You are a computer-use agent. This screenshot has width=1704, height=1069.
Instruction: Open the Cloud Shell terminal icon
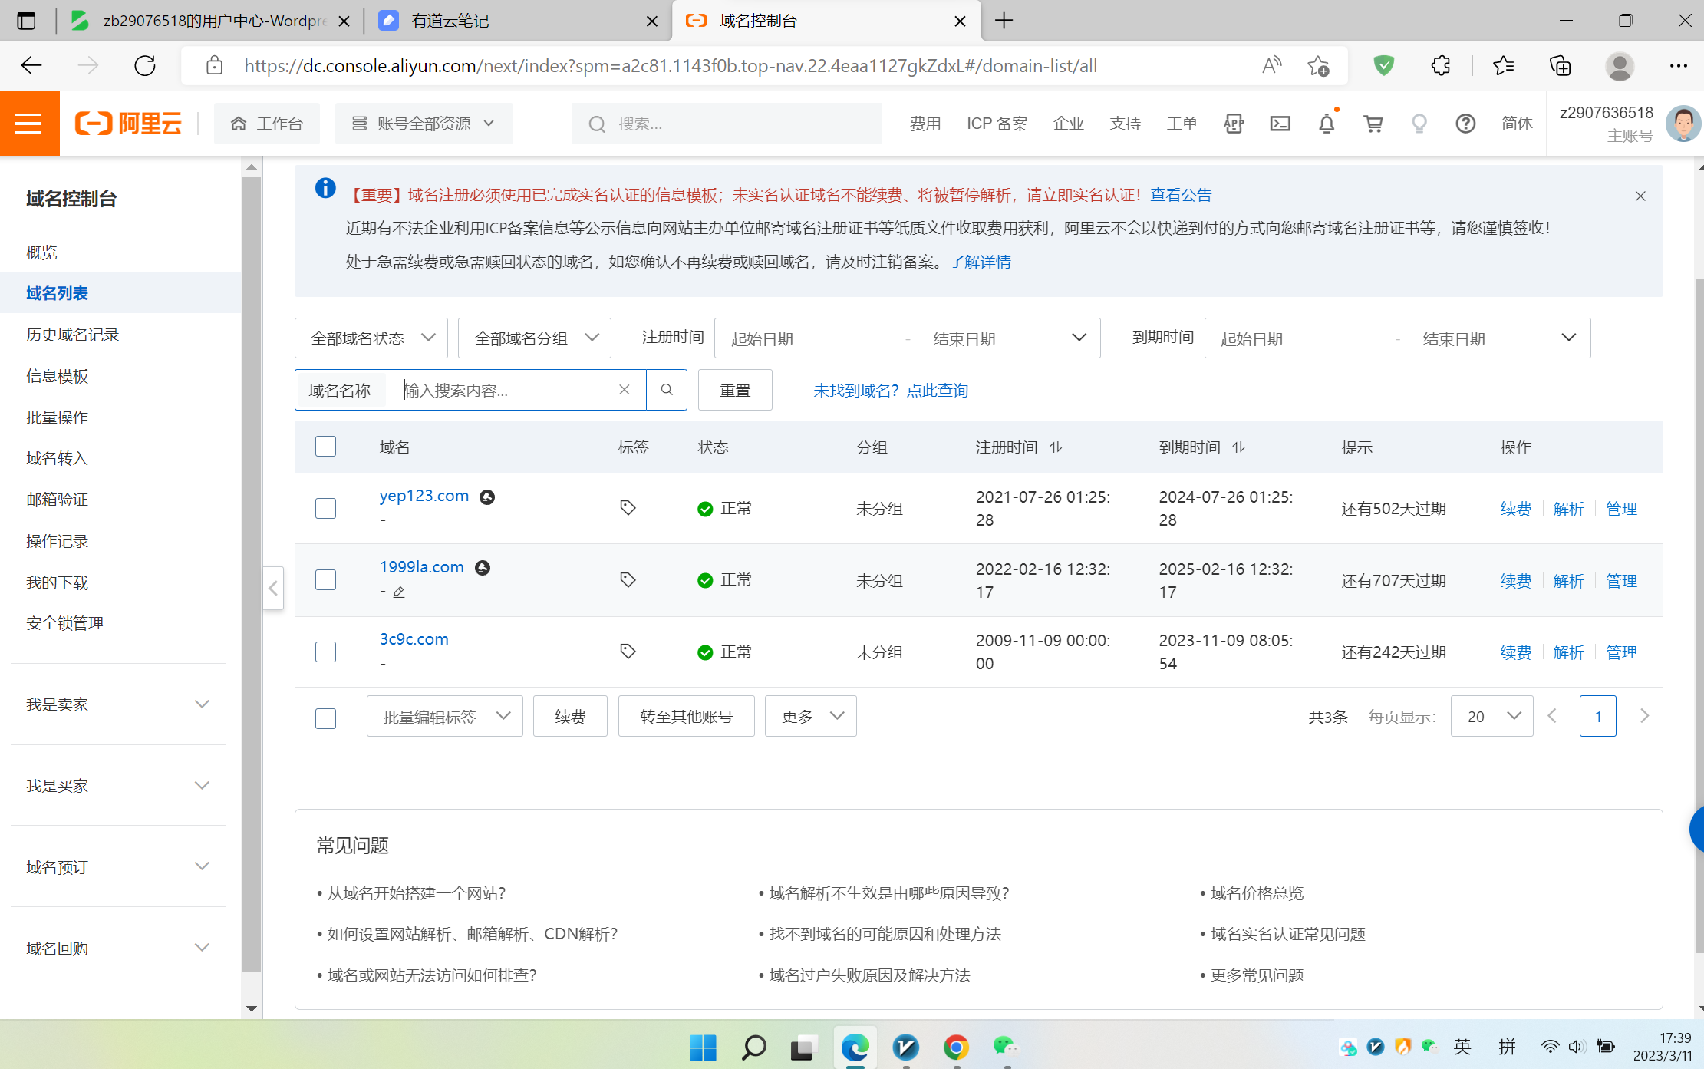pos(1280,124)
